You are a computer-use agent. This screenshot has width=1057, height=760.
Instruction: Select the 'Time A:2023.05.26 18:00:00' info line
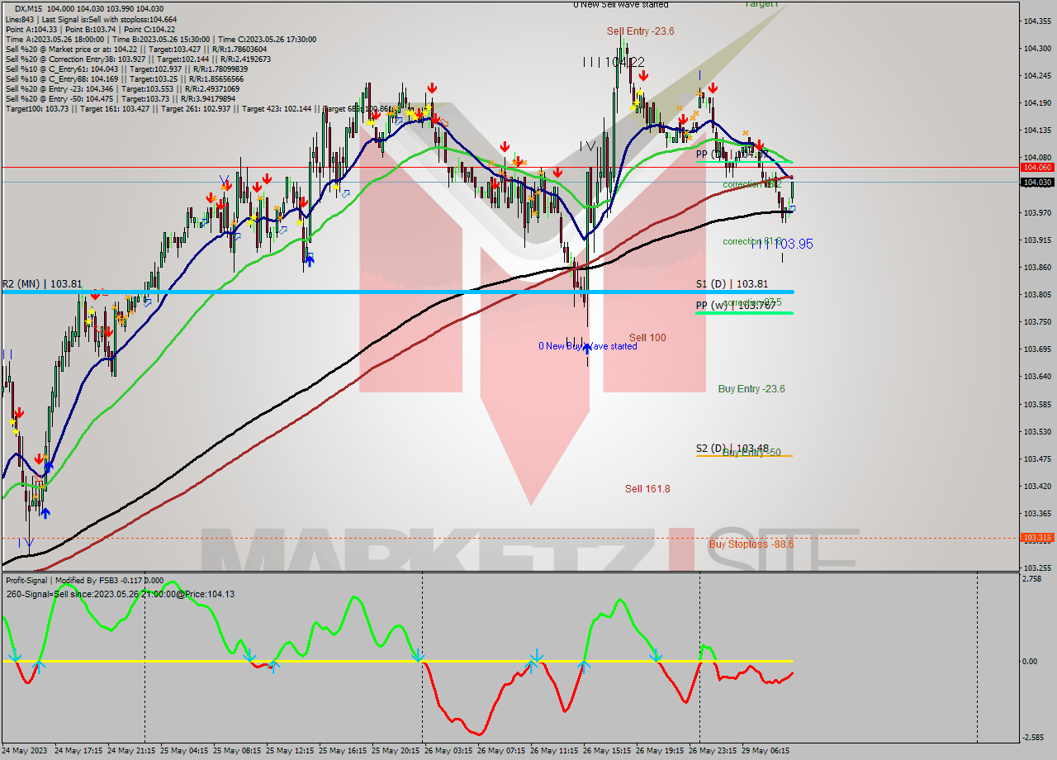point(161,39)
